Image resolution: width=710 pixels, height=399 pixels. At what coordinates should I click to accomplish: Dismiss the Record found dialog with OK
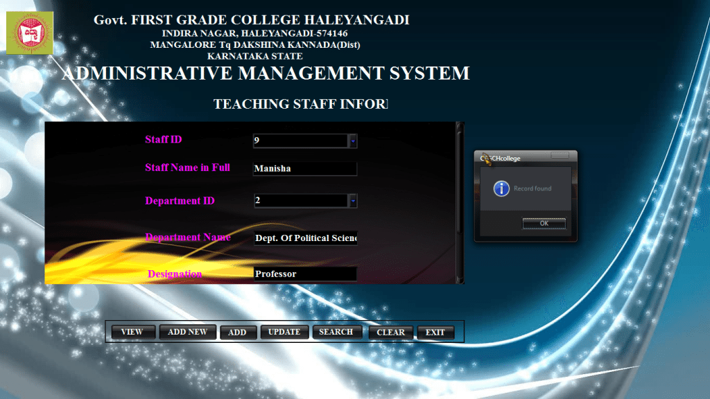click(544, 223)
